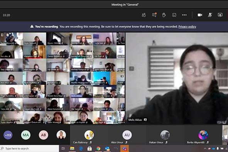Open the breakout rooms icon
The image size is (228, 152).
[174, 15]
